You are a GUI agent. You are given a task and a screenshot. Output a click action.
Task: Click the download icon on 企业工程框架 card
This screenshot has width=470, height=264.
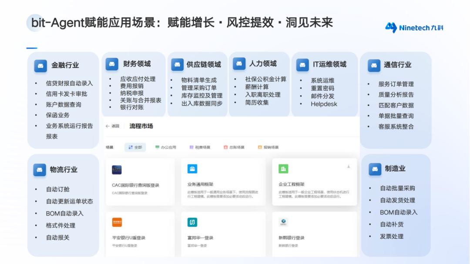tap(349, 166)
